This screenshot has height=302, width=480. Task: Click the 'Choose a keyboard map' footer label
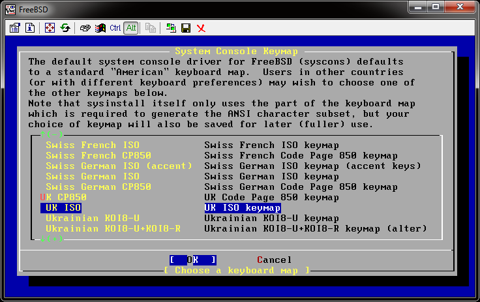pyautogui.click(x=237, y=271)
